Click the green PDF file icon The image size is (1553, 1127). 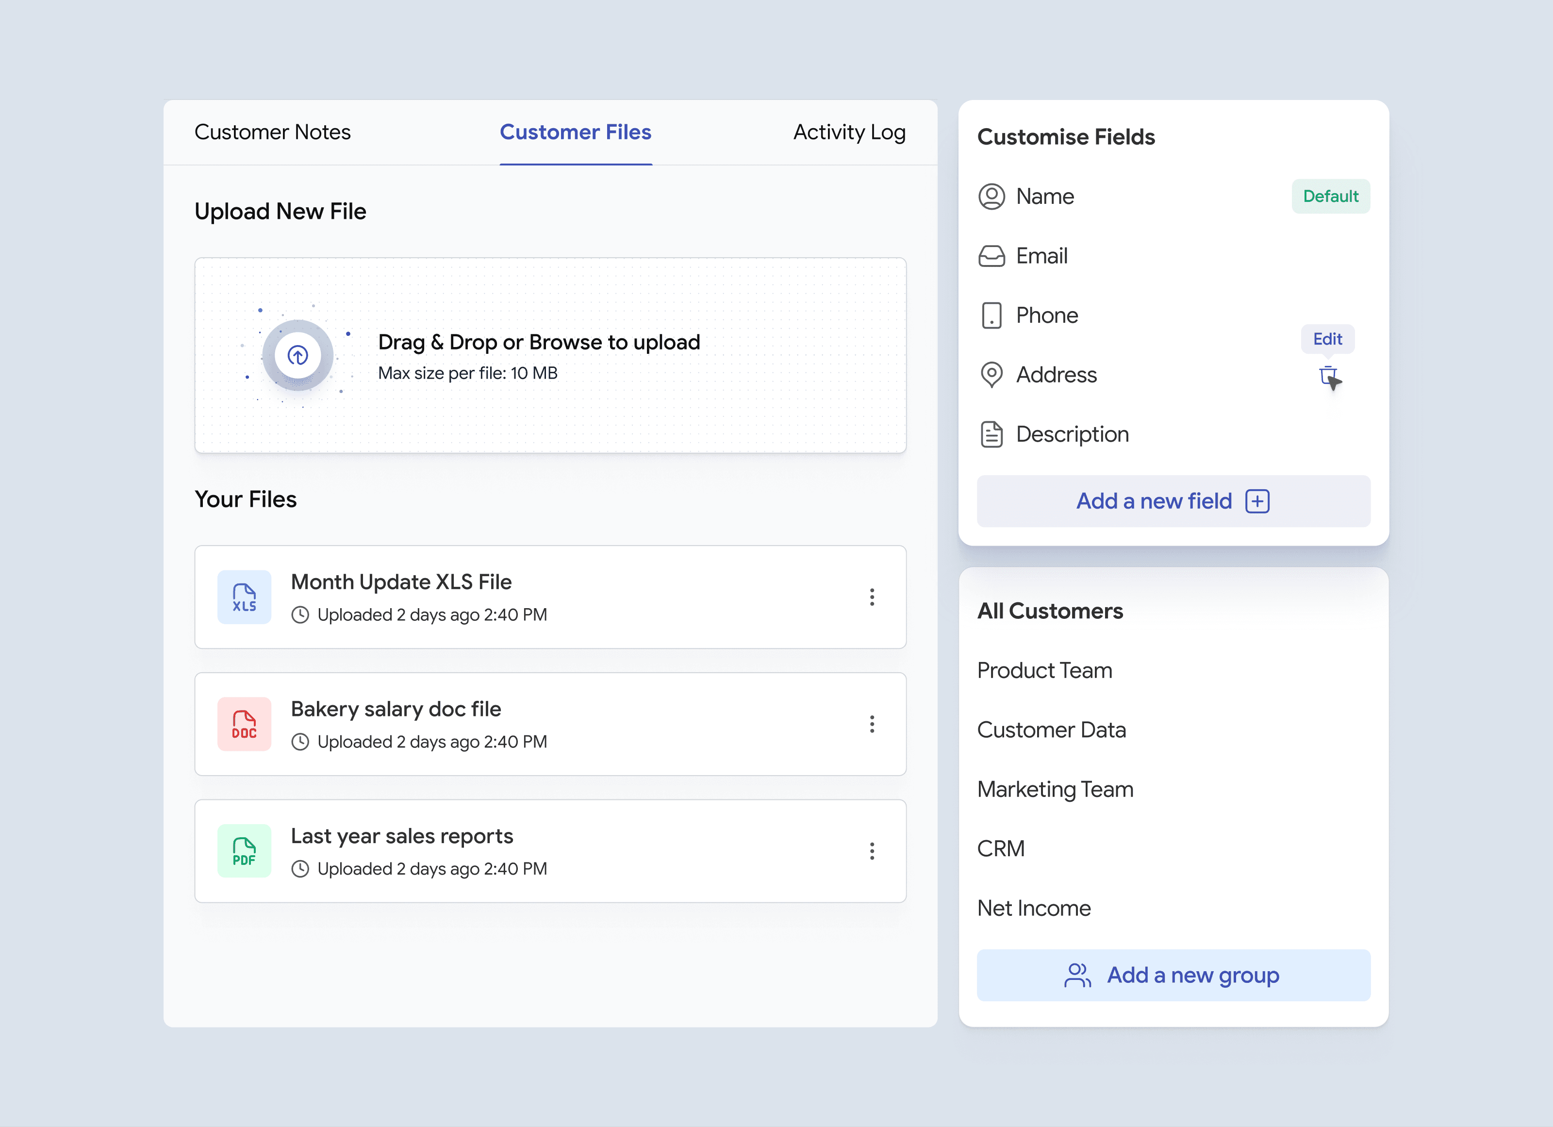[245, 851]
